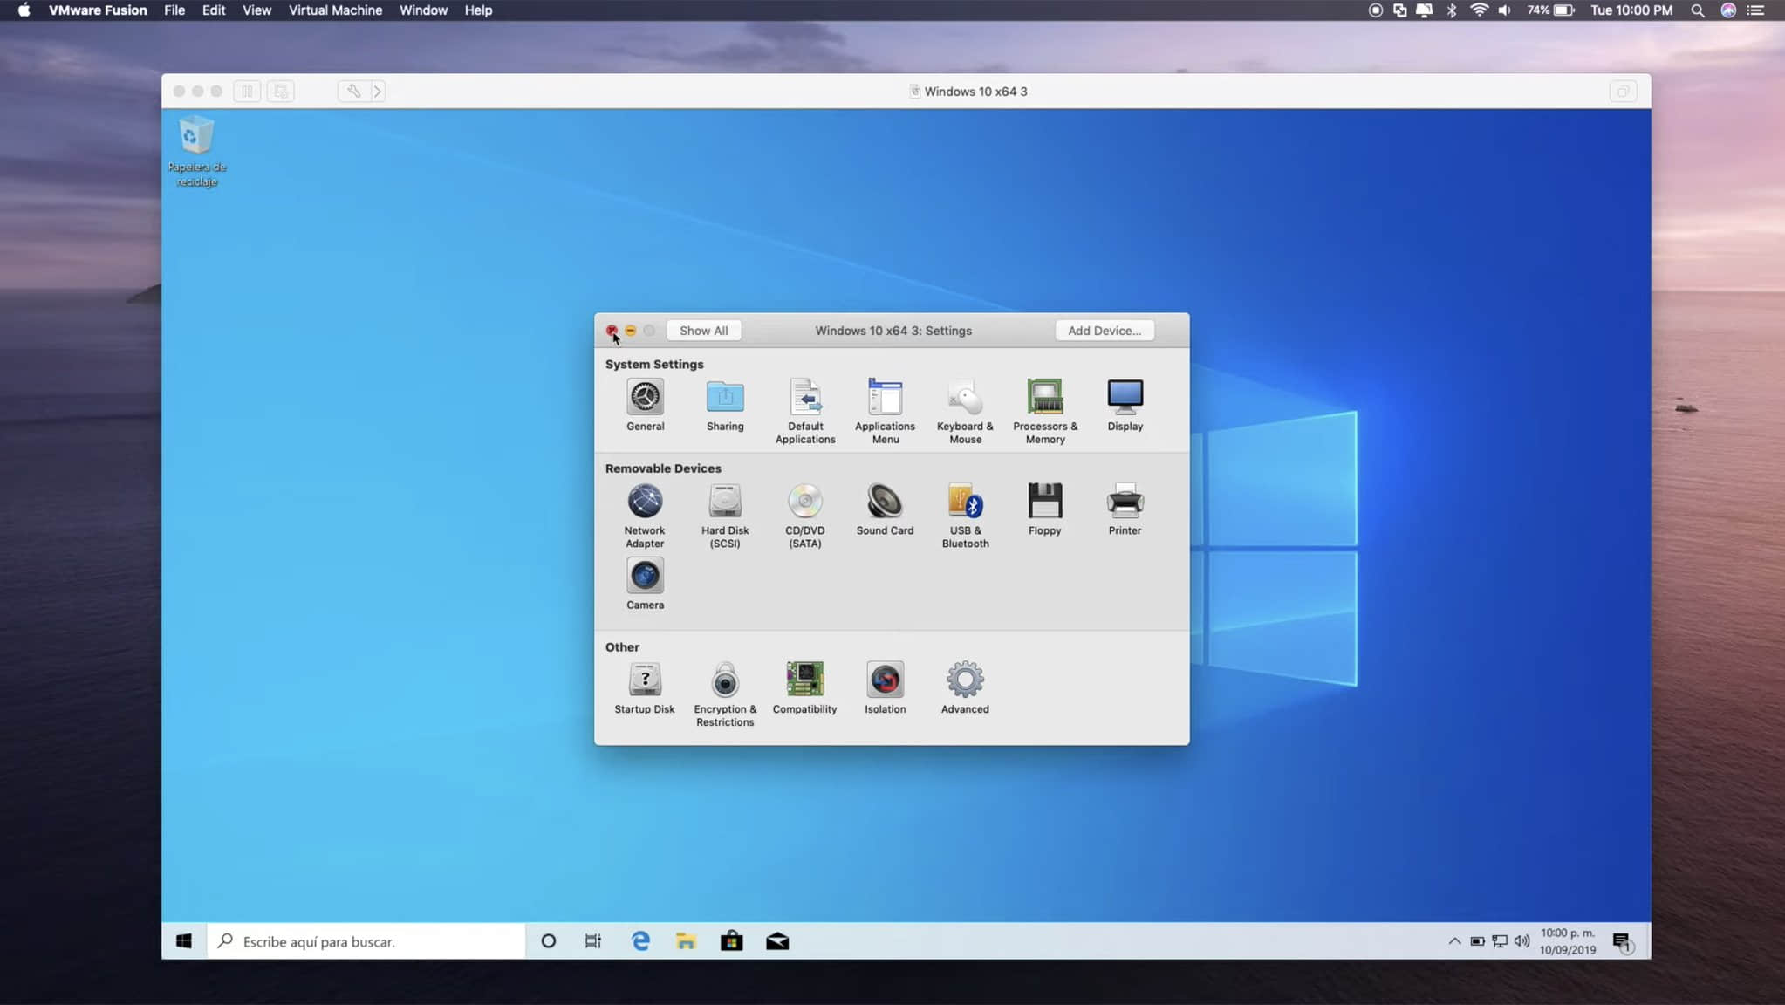
Task: Click the wrench settings toolbar icon
Action: [x=353, y=91]
